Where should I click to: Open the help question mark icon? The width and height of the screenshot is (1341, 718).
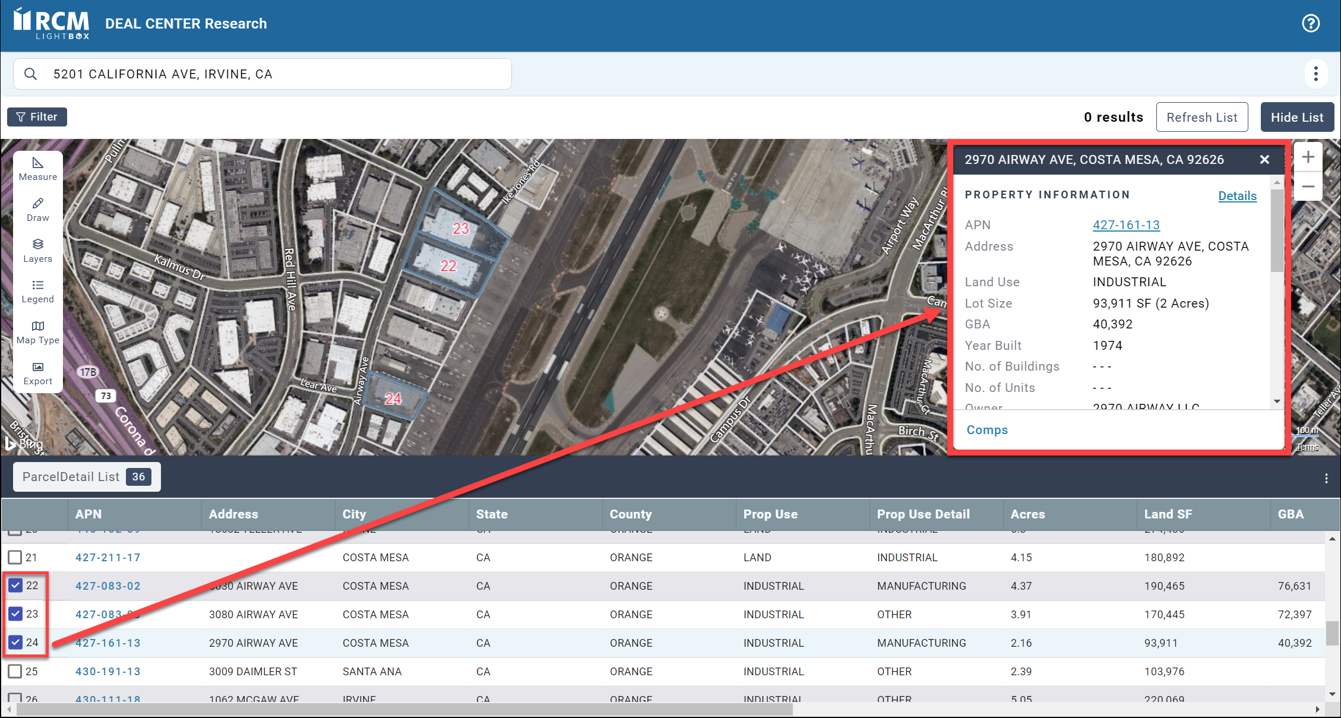pyautogui.click(x=1310, y=24)
